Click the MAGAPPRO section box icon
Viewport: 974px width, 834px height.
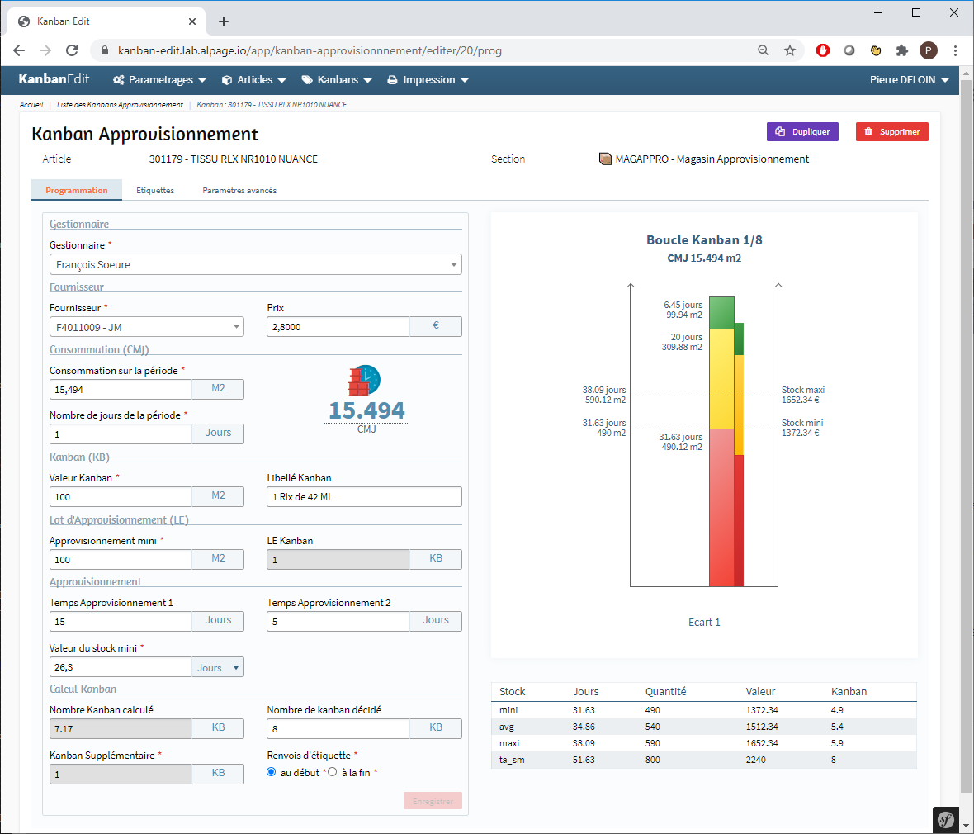coord(605,159)
